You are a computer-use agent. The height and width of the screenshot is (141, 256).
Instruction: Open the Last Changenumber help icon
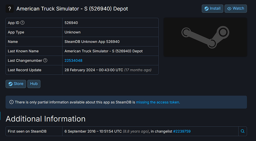coord(45,60)
